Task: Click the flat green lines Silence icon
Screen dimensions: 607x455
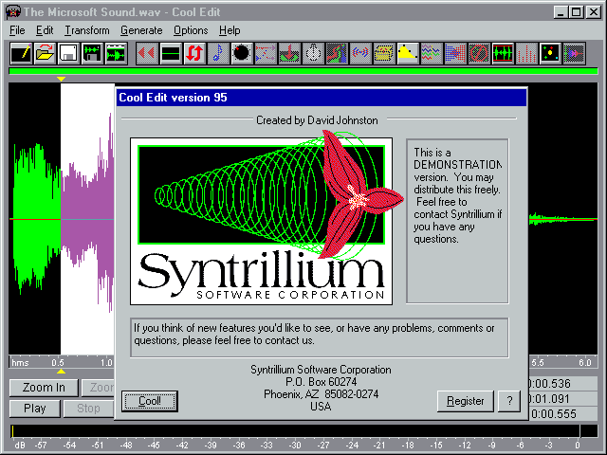Action: pyautogui.click(x=171, y=53)
